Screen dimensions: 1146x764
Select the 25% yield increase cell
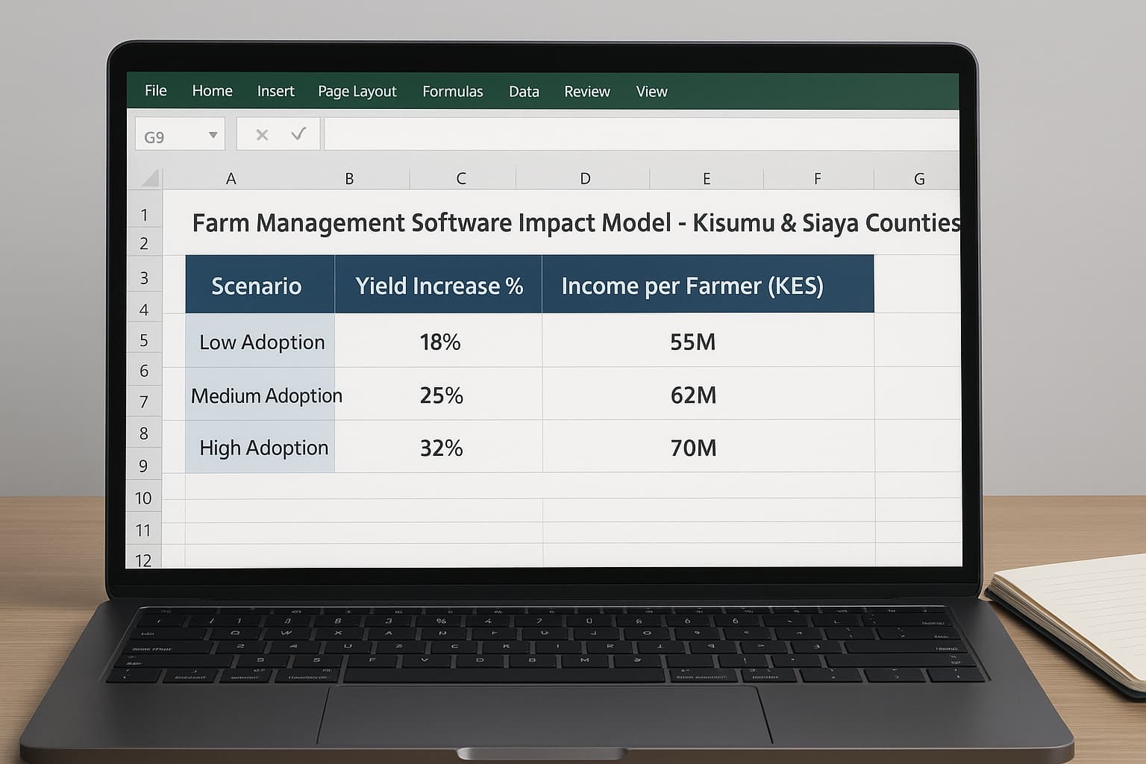(x=440, y=395)
